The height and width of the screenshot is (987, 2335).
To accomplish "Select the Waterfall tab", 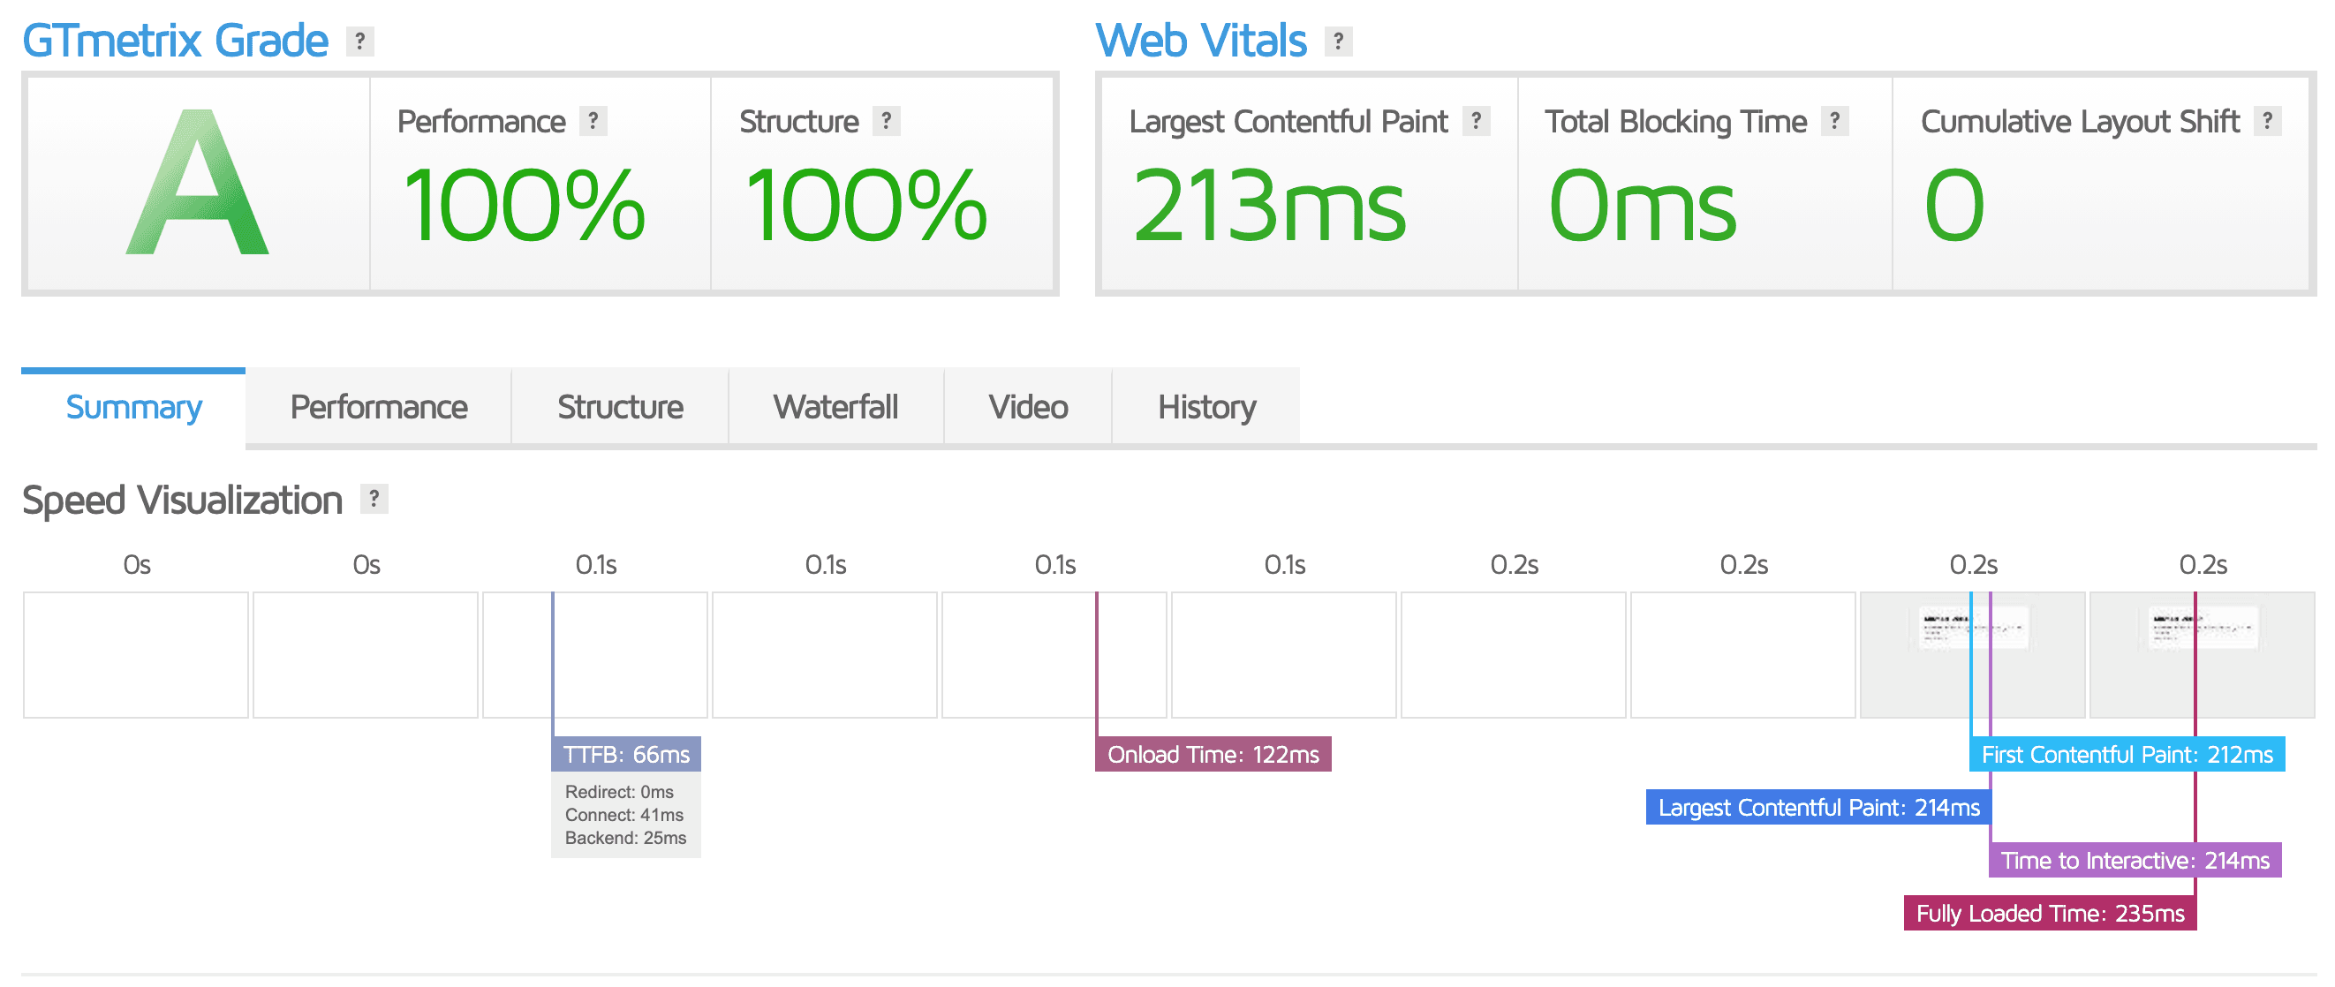I will click(835, 407).
